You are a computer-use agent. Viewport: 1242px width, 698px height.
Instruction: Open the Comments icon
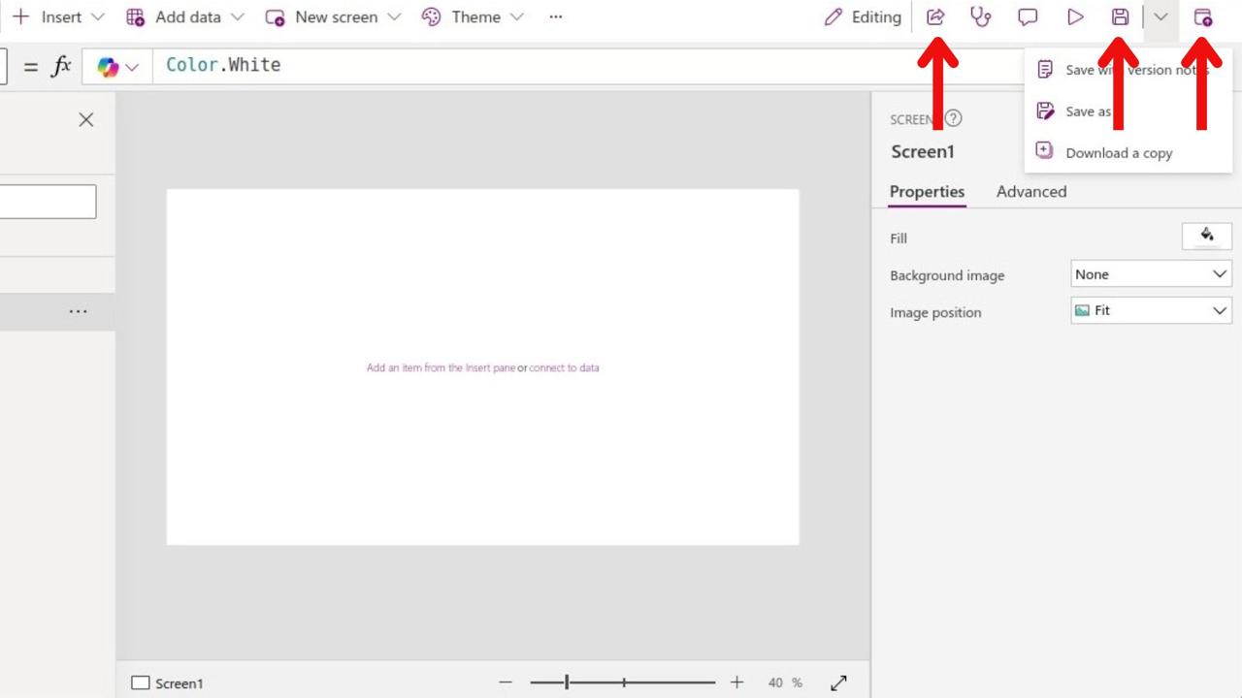(x=1028, y=17)
